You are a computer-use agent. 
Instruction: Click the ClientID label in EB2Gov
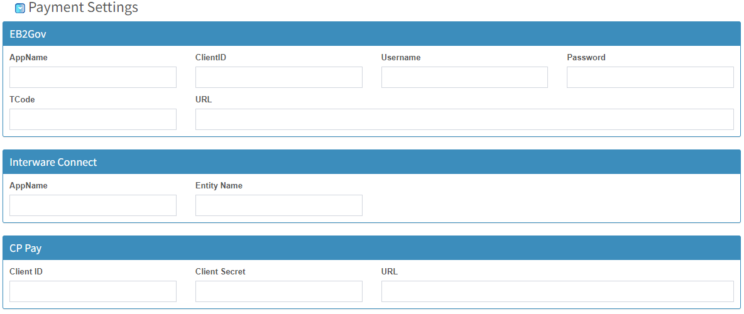click(211, 57)
